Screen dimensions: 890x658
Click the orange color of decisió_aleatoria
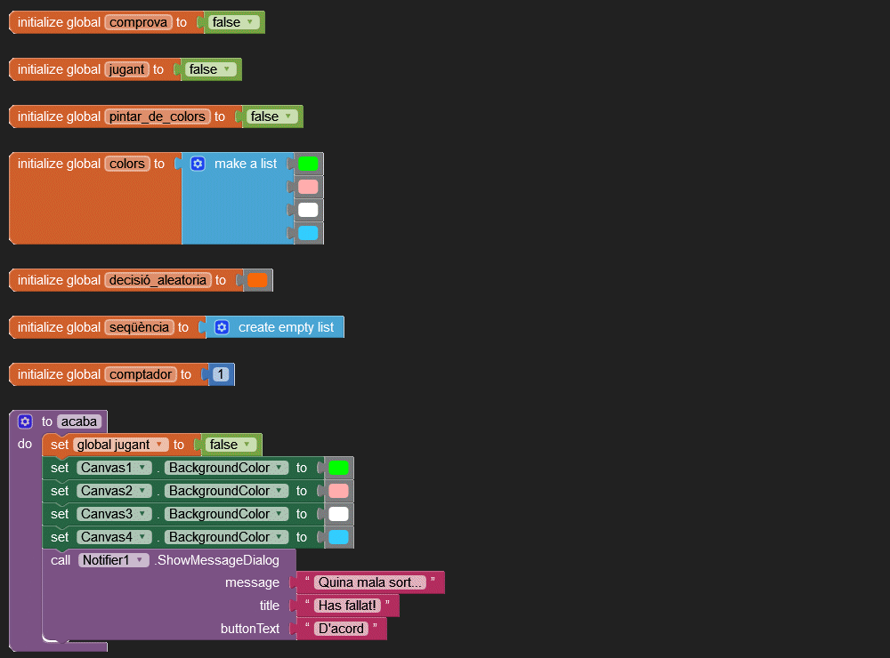pos(257,280)
